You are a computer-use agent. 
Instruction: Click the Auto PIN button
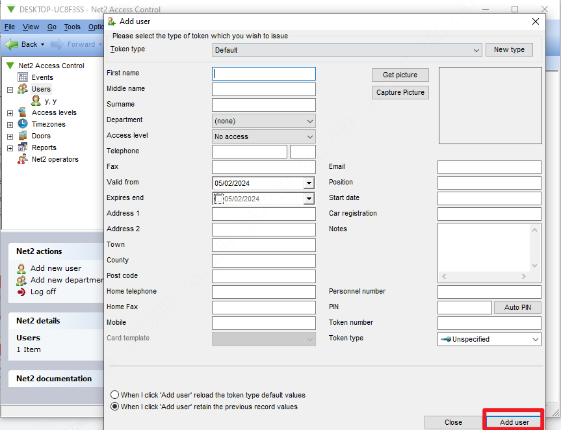coord(517,307)
